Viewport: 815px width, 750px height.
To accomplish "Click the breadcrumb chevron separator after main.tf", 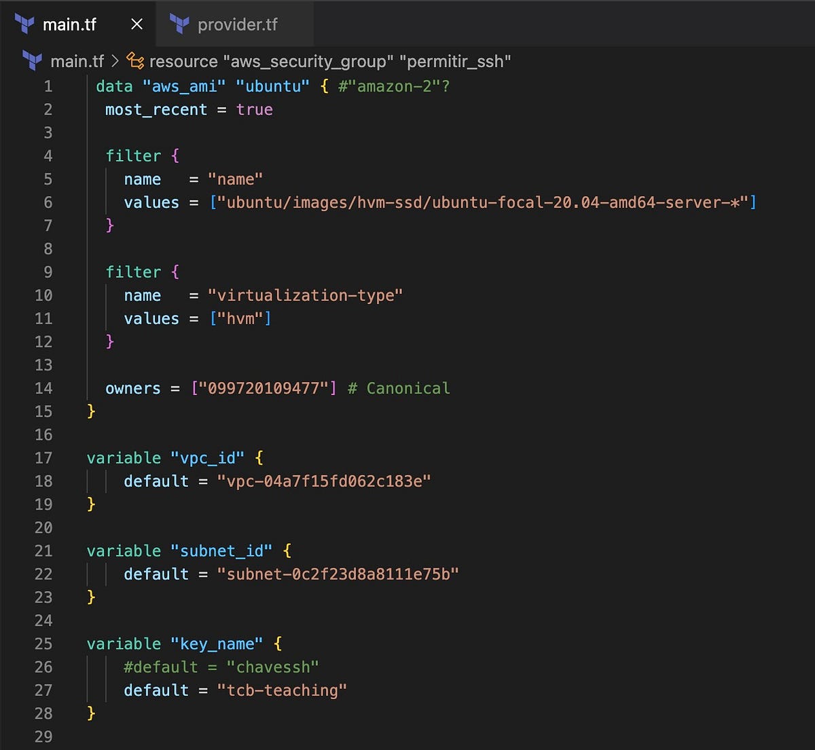I will coord(115,62).
